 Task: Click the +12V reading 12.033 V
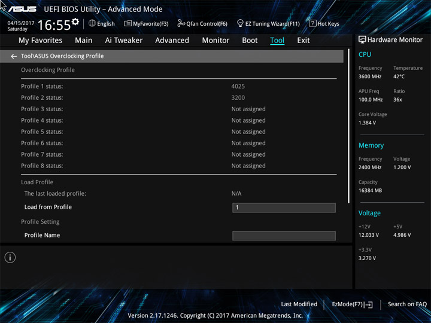(x=369, y=235)
